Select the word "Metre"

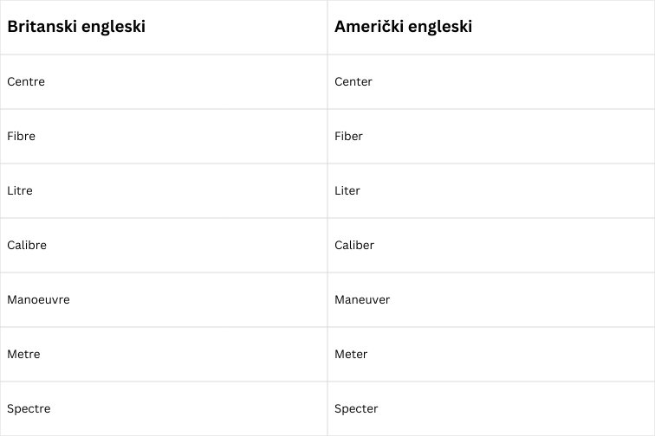(x=23, y=355)
